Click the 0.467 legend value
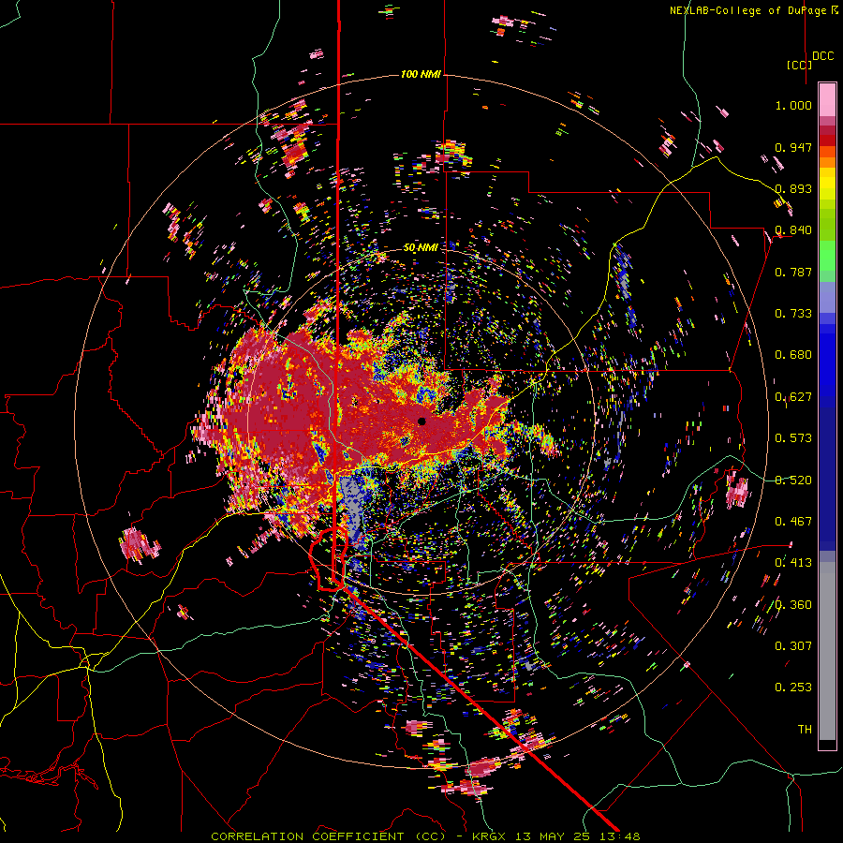Screen dimensions: 843x843 793,522
